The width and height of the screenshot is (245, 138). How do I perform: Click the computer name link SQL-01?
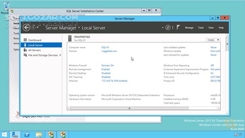pos(105,48)
